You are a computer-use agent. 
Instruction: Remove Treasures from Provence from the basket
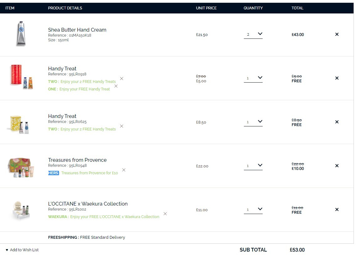coord(337,166)
